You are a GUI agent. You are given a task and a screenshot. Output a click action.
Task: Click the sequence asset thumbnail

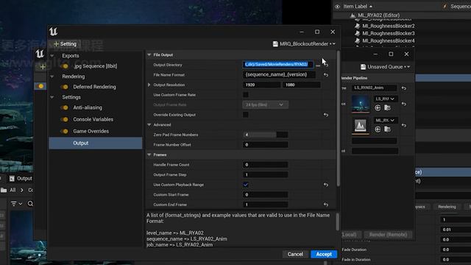361,104
